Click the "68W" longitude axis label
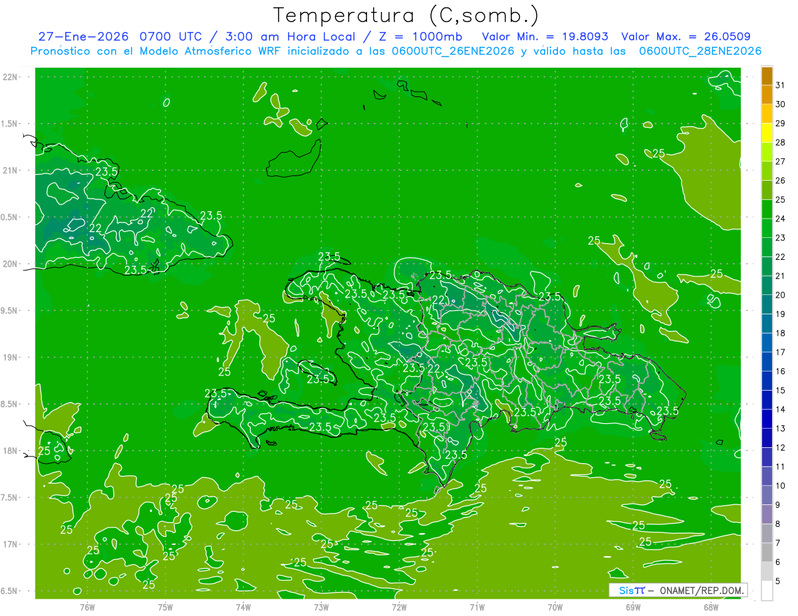 tap(711, 607)
